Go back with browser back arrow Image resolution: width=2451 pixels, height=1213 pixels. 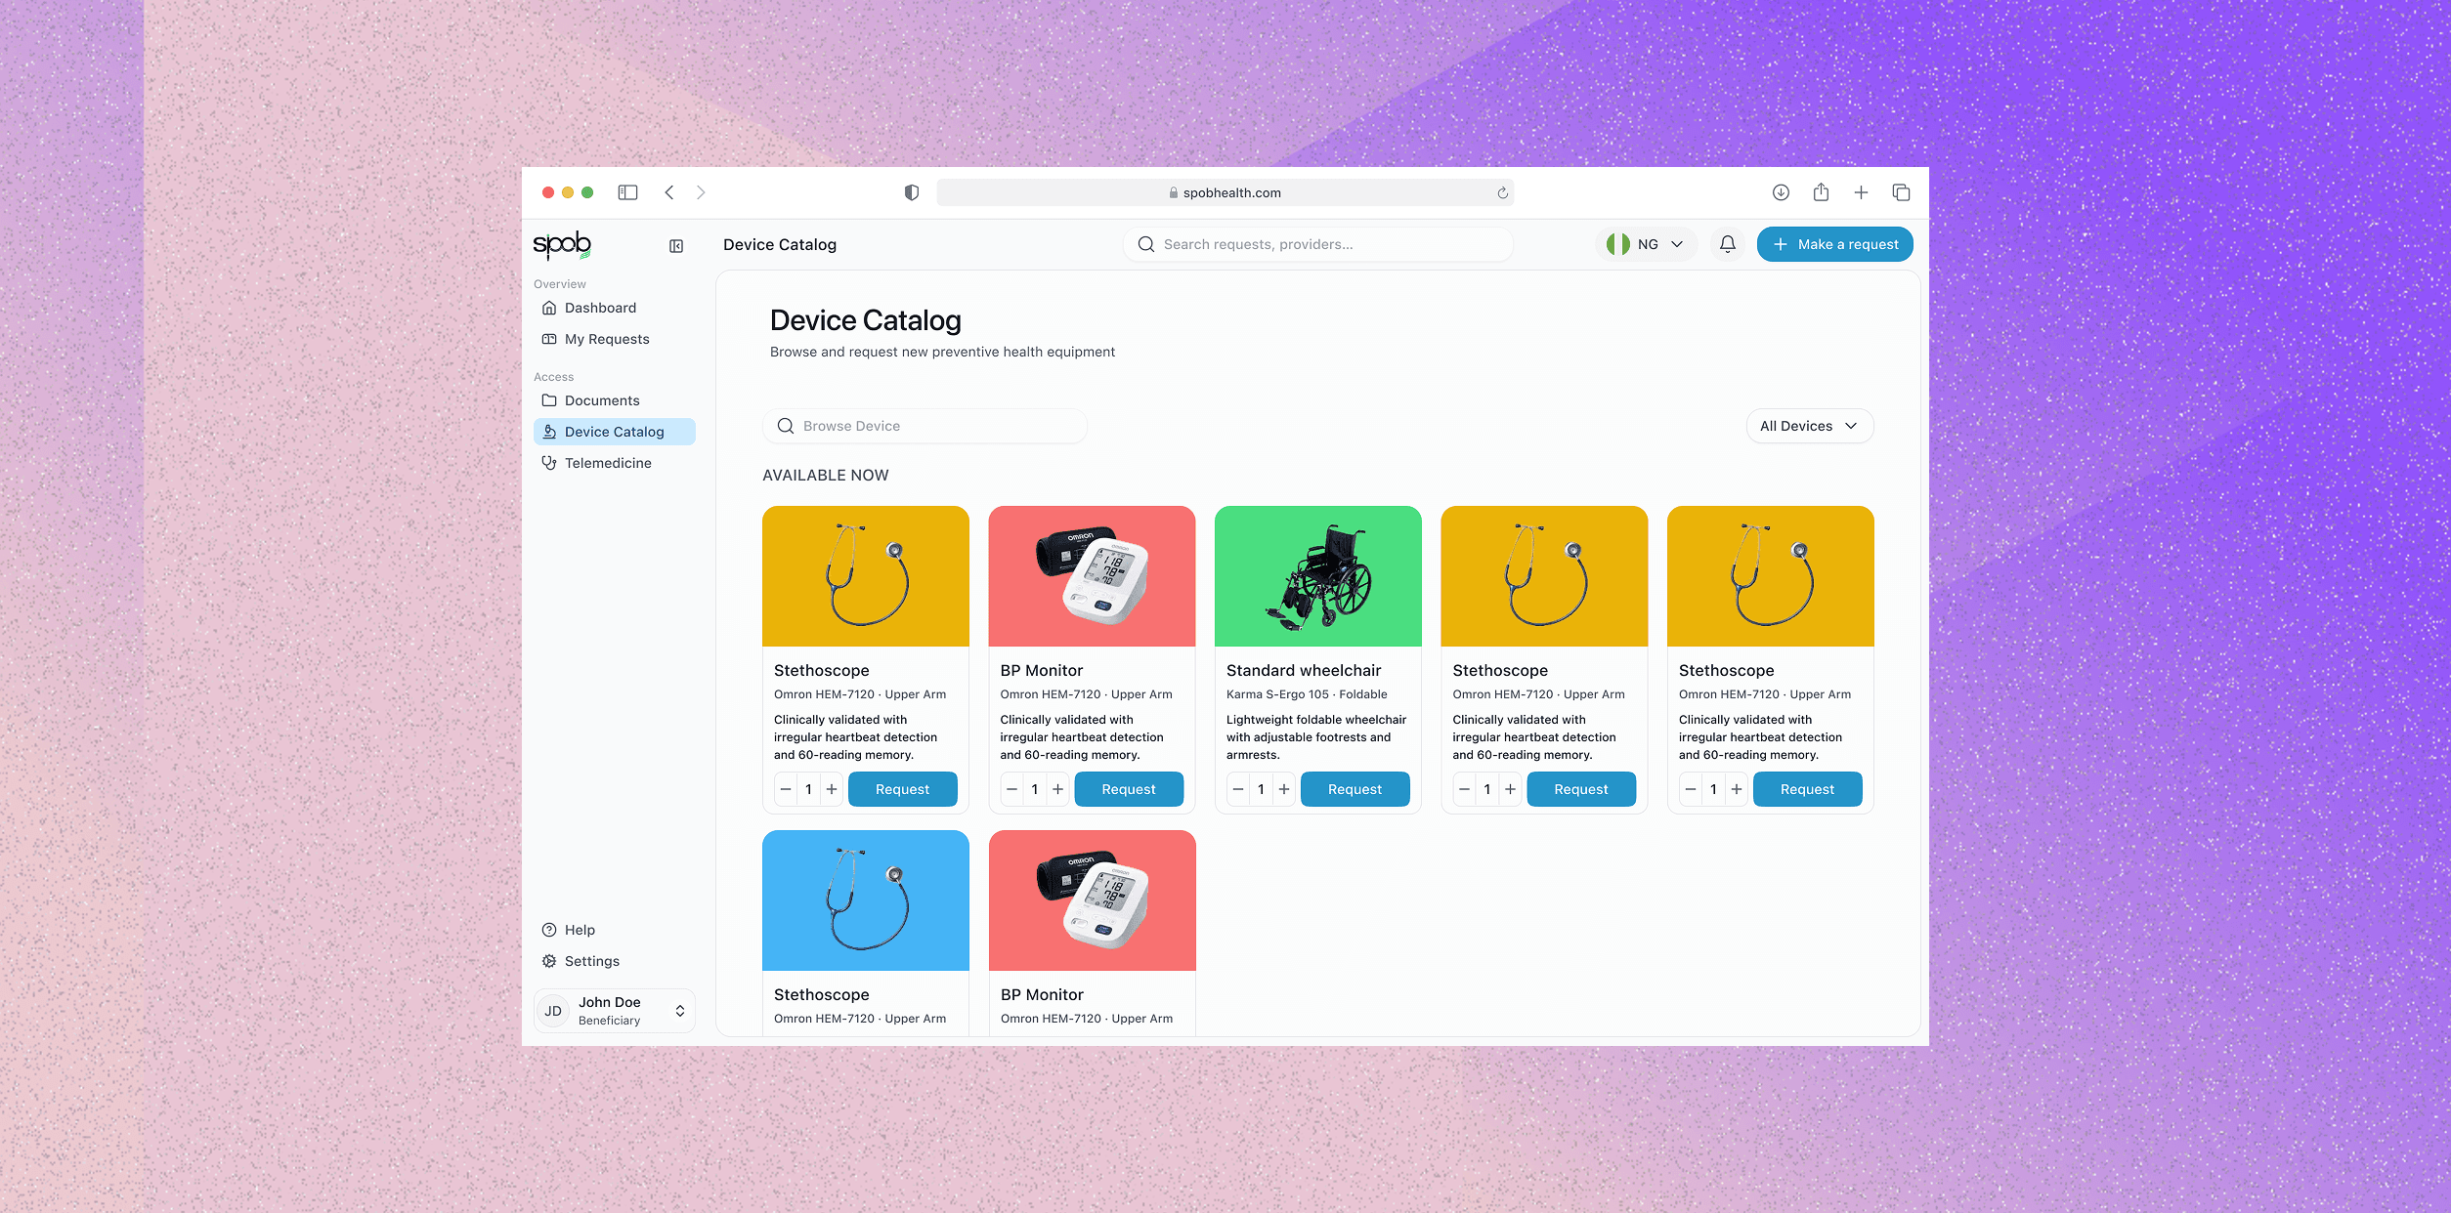669,192
